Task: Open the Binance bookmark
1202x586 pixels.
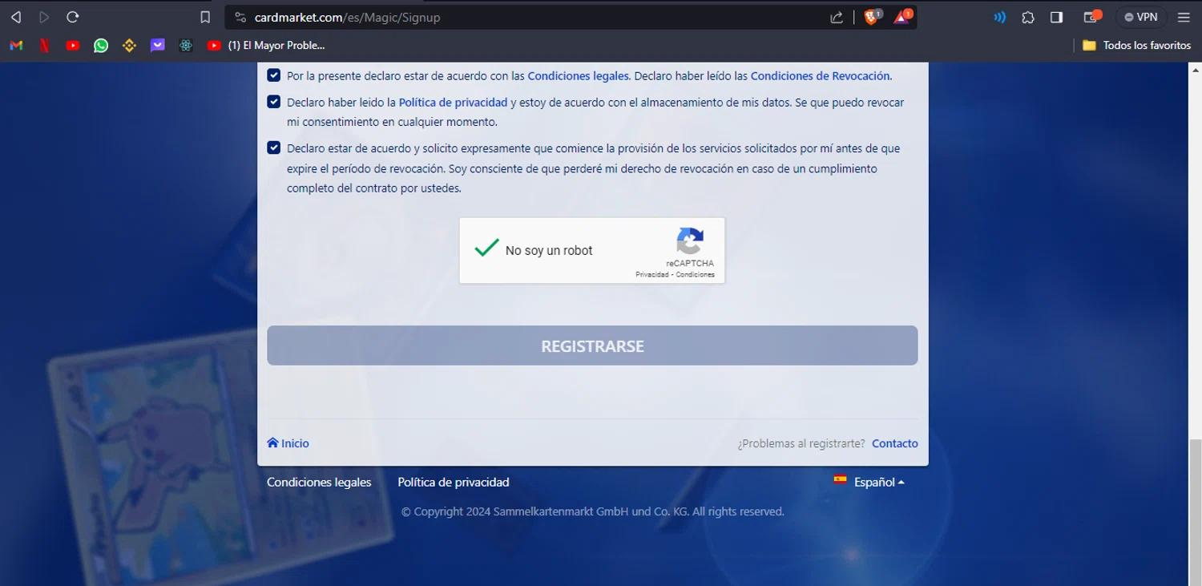Action: pos(129,46)
